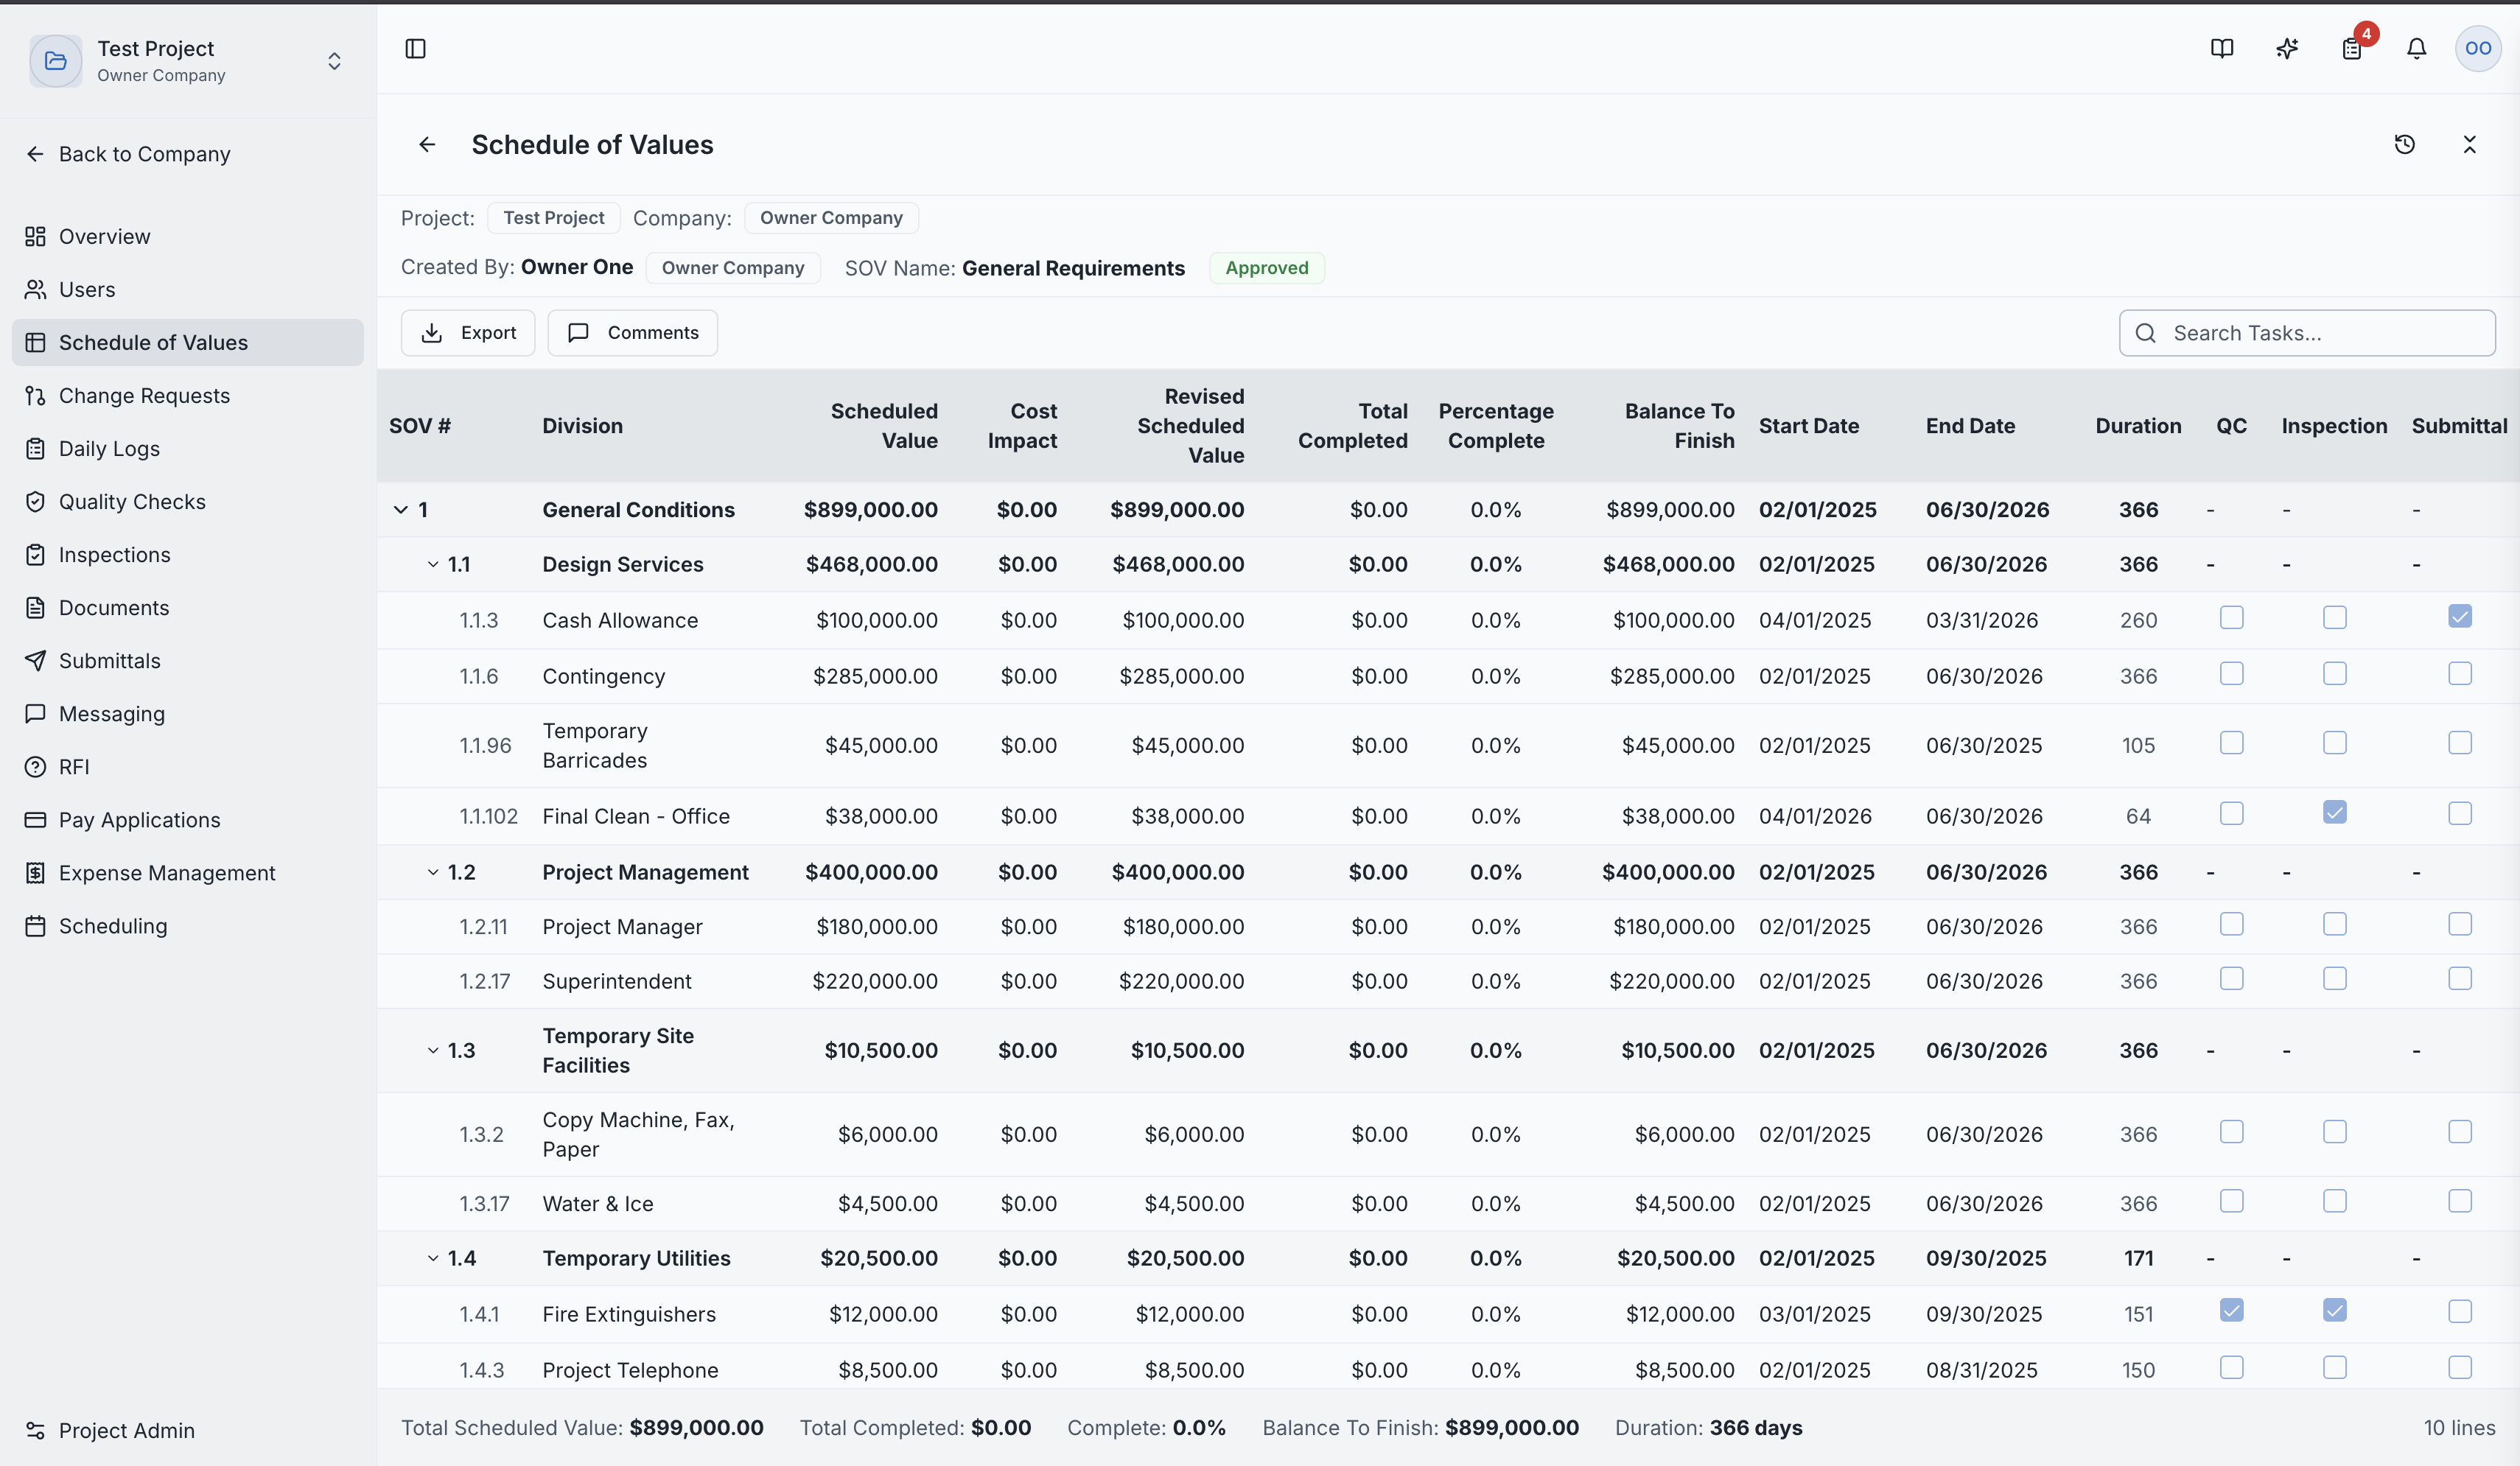Collapse all rows with the collapse icon
Screen dimensions: 2520x1466
tap(2469, 145)
